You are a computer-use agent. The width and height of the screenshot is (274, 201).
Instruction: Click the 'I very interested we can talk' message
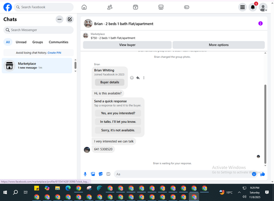(114, 141)
